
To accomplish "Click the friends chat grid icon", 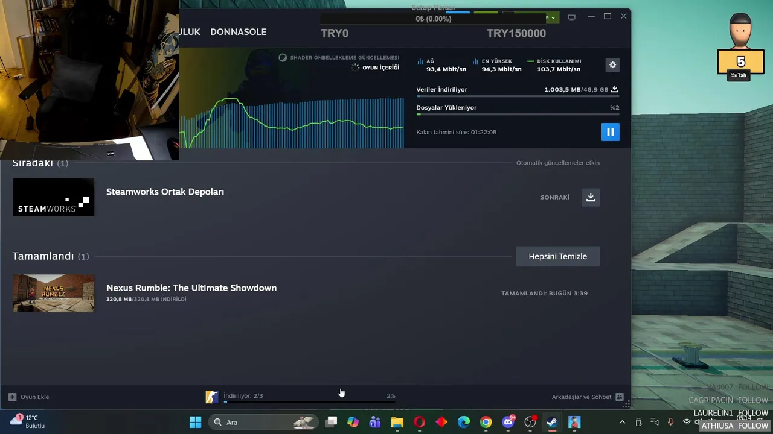I will (619, 397).
